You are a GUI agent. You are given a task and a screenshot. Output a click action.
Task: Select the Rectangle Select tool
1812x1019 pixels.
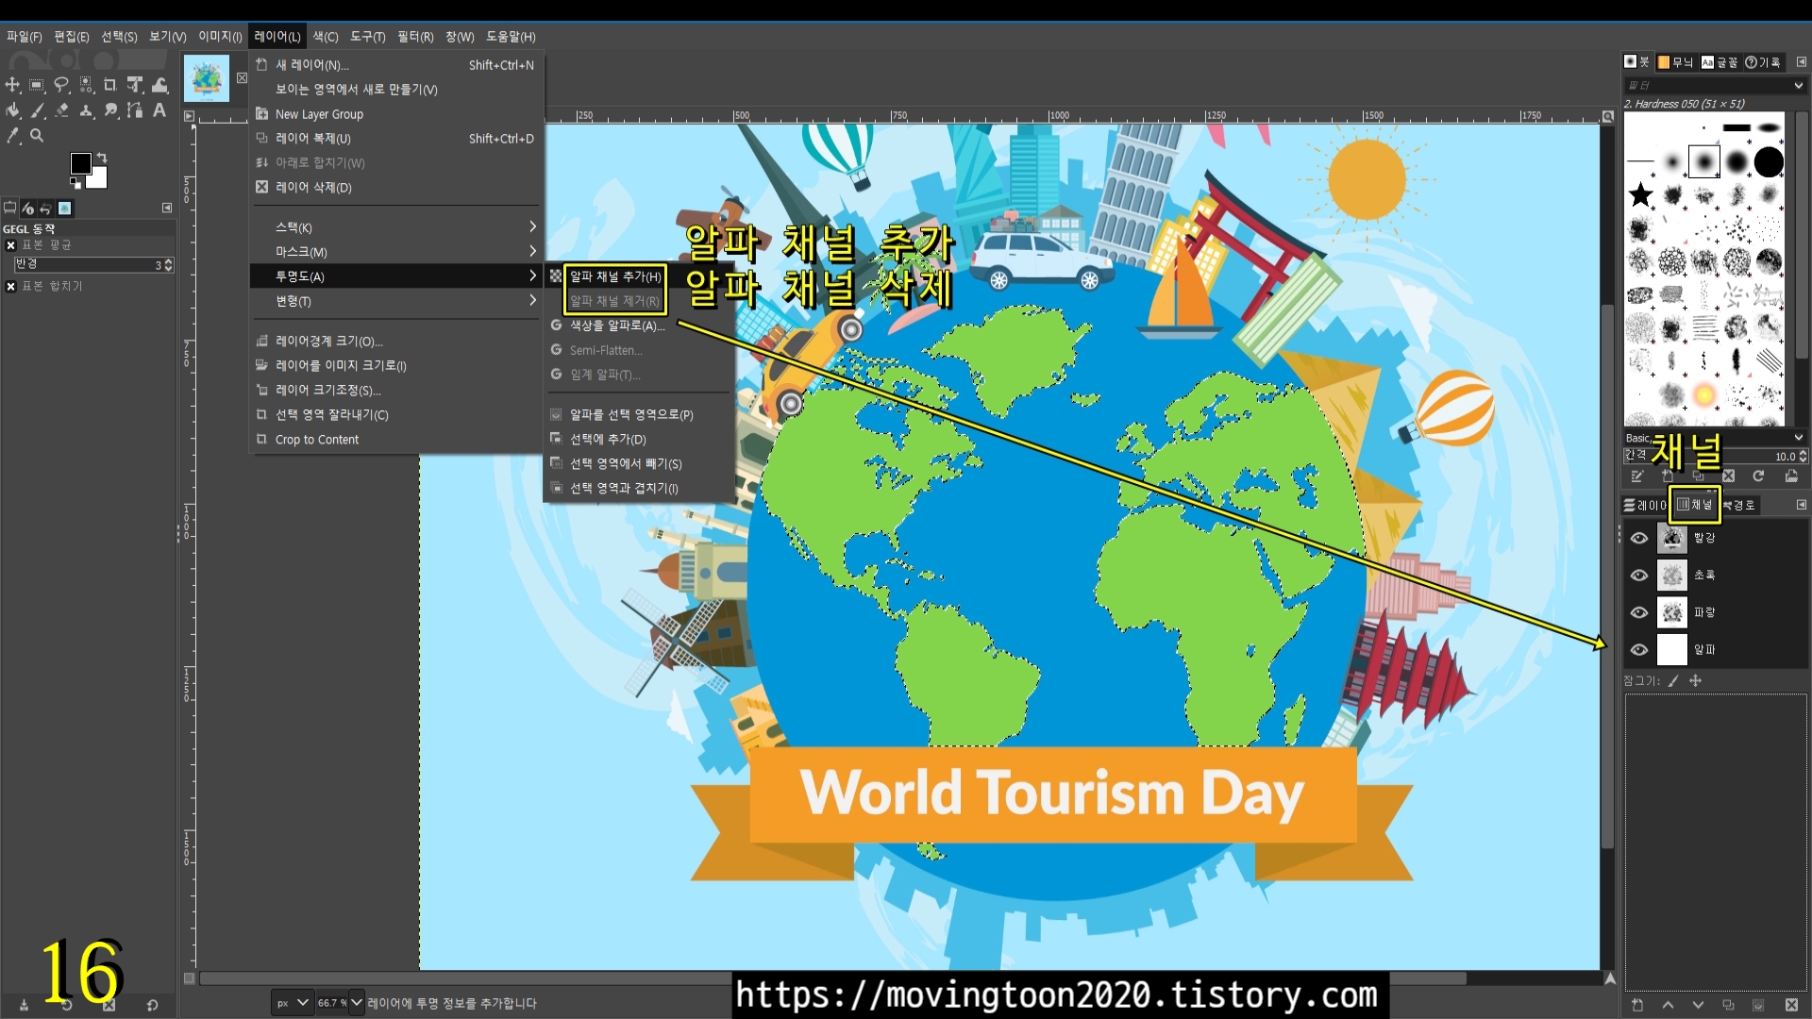(x=36, y=84)
